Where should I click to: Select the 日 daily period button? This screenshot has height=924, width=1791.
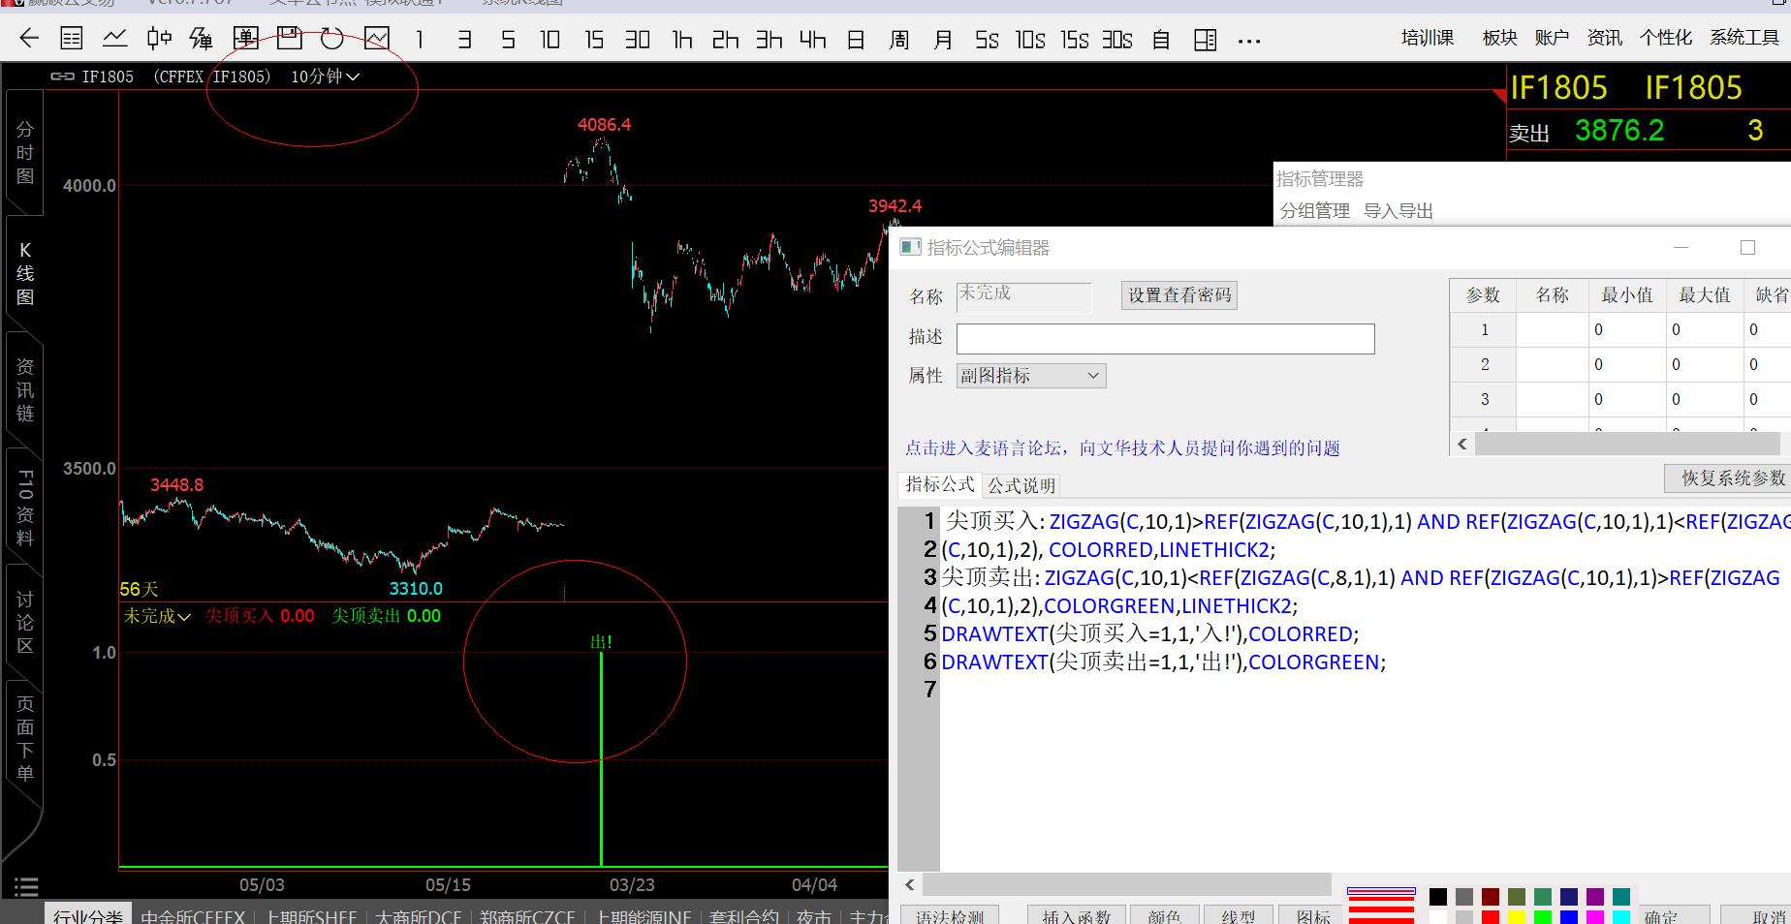(856, 40)
